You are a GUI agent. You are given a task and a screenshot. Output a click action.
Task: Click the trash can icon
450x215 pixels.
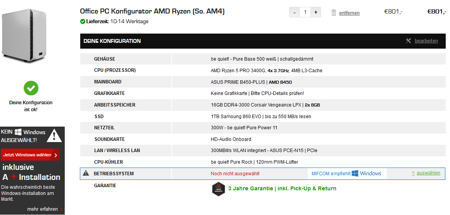click(334, 13)
